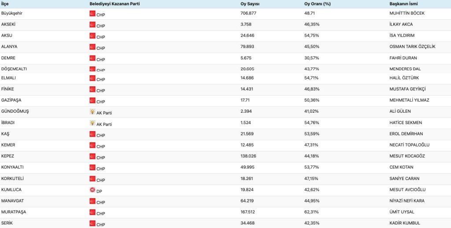Image resolution: width=451 pixels, height=228 pixels.
Task: Click the CHP logo in the SERİK row
Action: tap(92, 224)
